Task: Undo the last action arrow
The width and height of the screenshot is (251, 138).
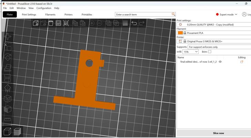Action: click(x=134, y=23)
